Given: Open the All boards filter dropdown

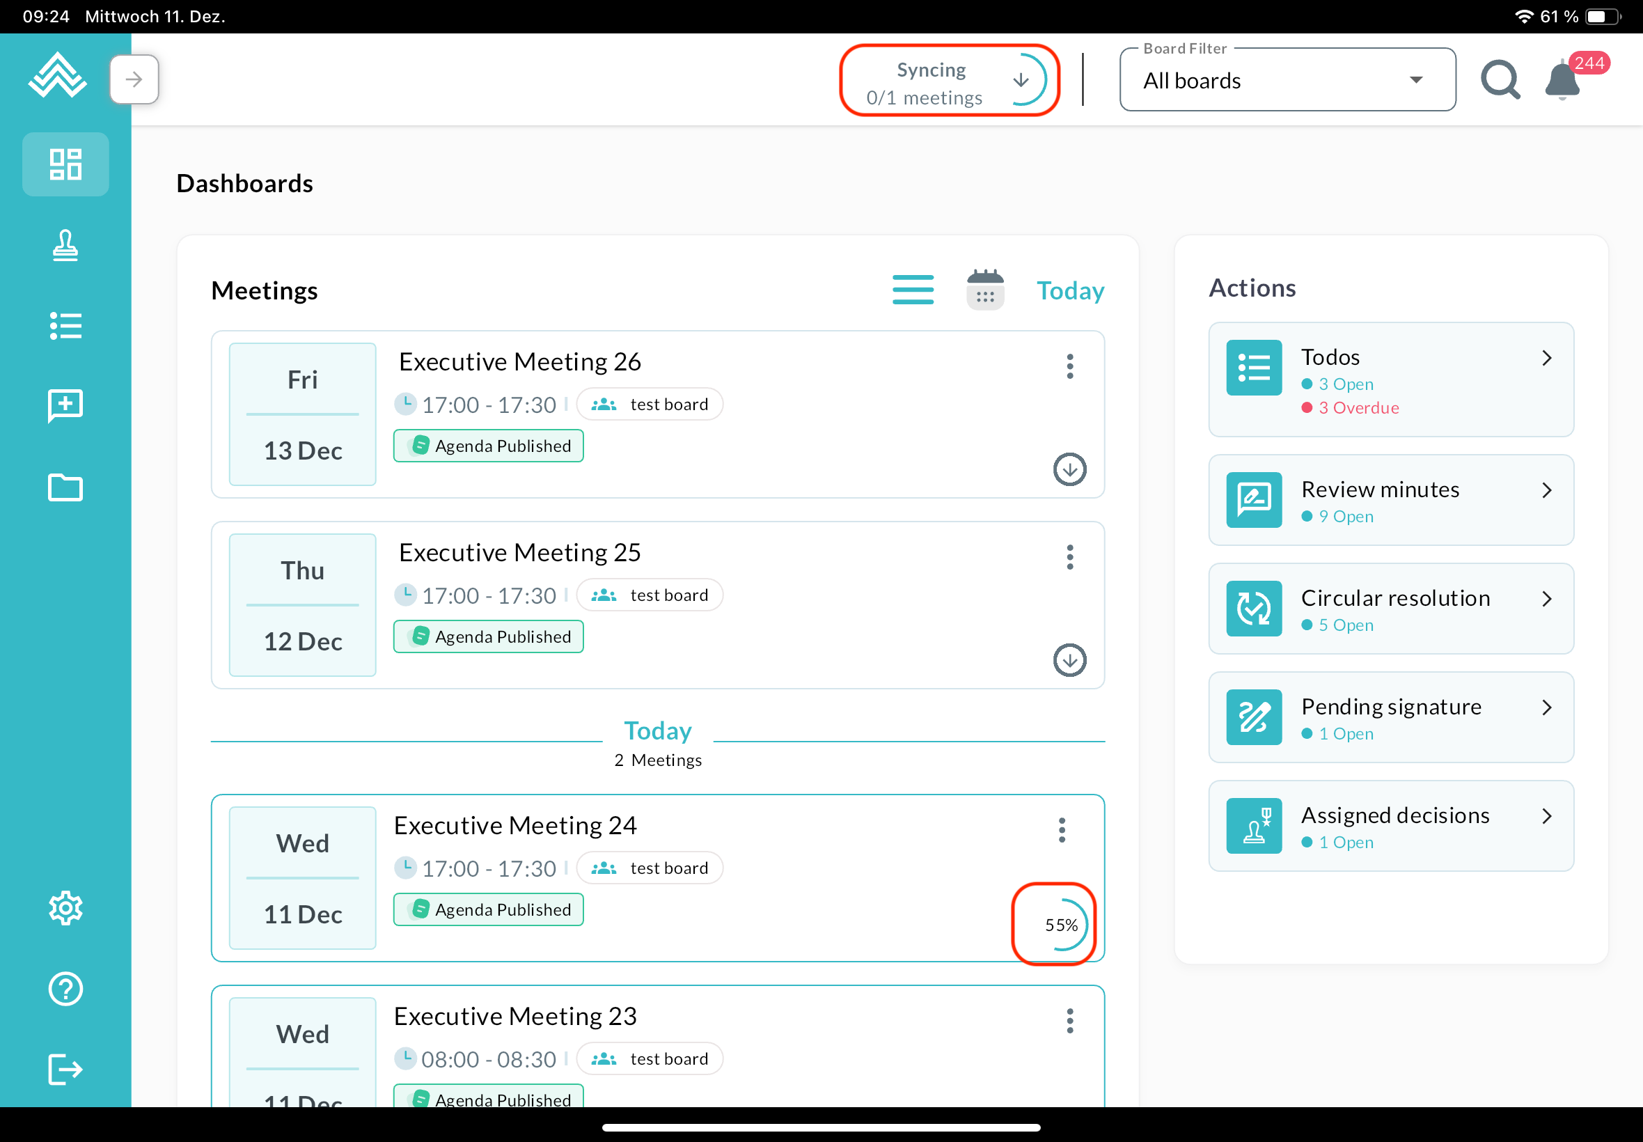Looking at the screenshot, I should tap(1287, 80).
